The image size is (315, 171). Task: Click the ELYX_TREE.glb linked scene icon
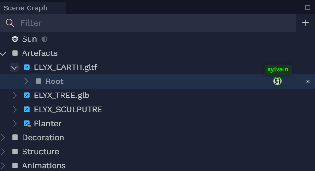[27, 95]
